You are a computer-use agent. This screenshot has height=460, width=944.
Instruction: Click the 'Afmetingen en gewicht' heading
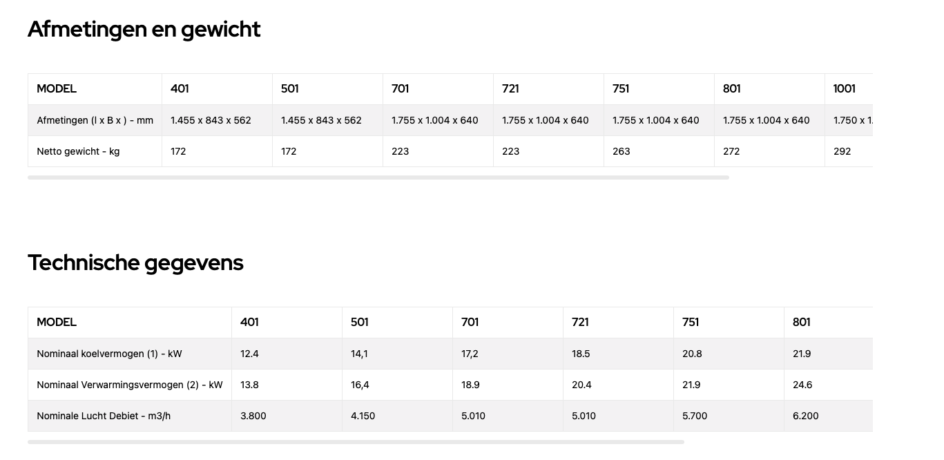pos(144,30)
